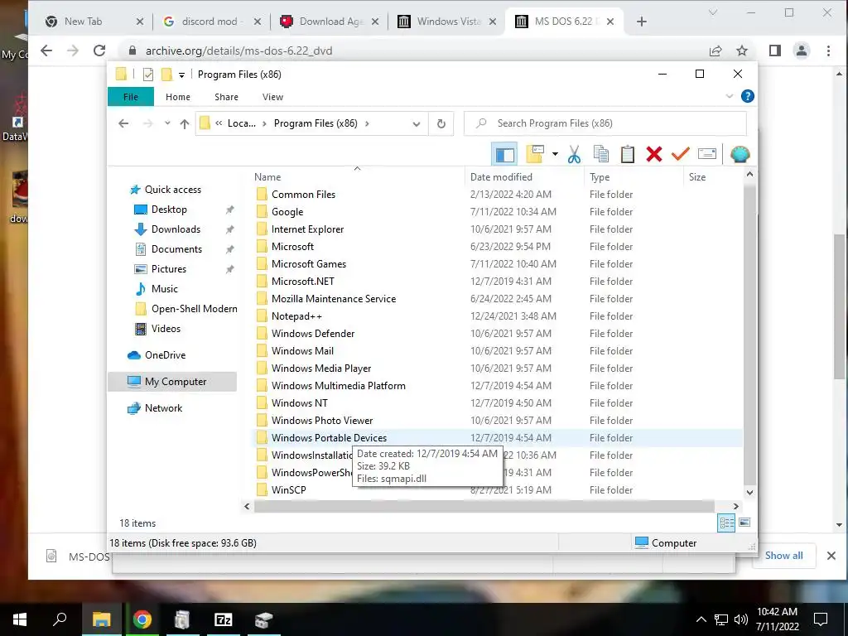Screen dimensions: 848x636
Task: Select Music in the navigation pane
Action: [164, 289]
